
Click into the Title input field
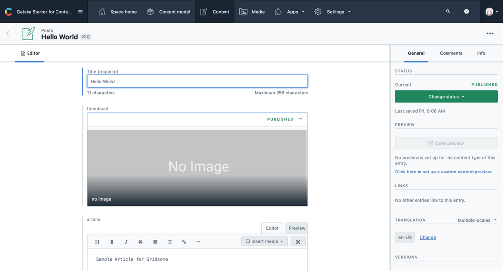tap(197, 81)
